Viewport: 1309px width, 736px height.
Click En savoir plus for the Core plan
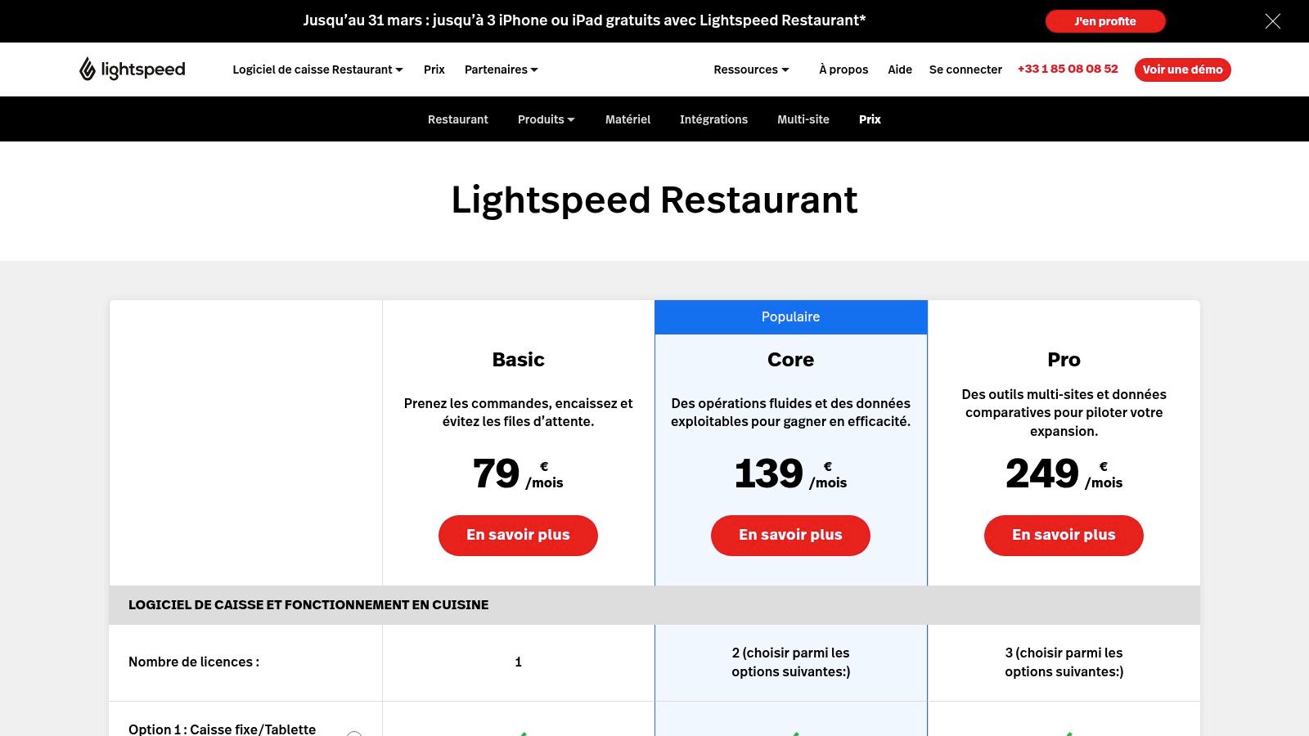(x=790, y=535)
